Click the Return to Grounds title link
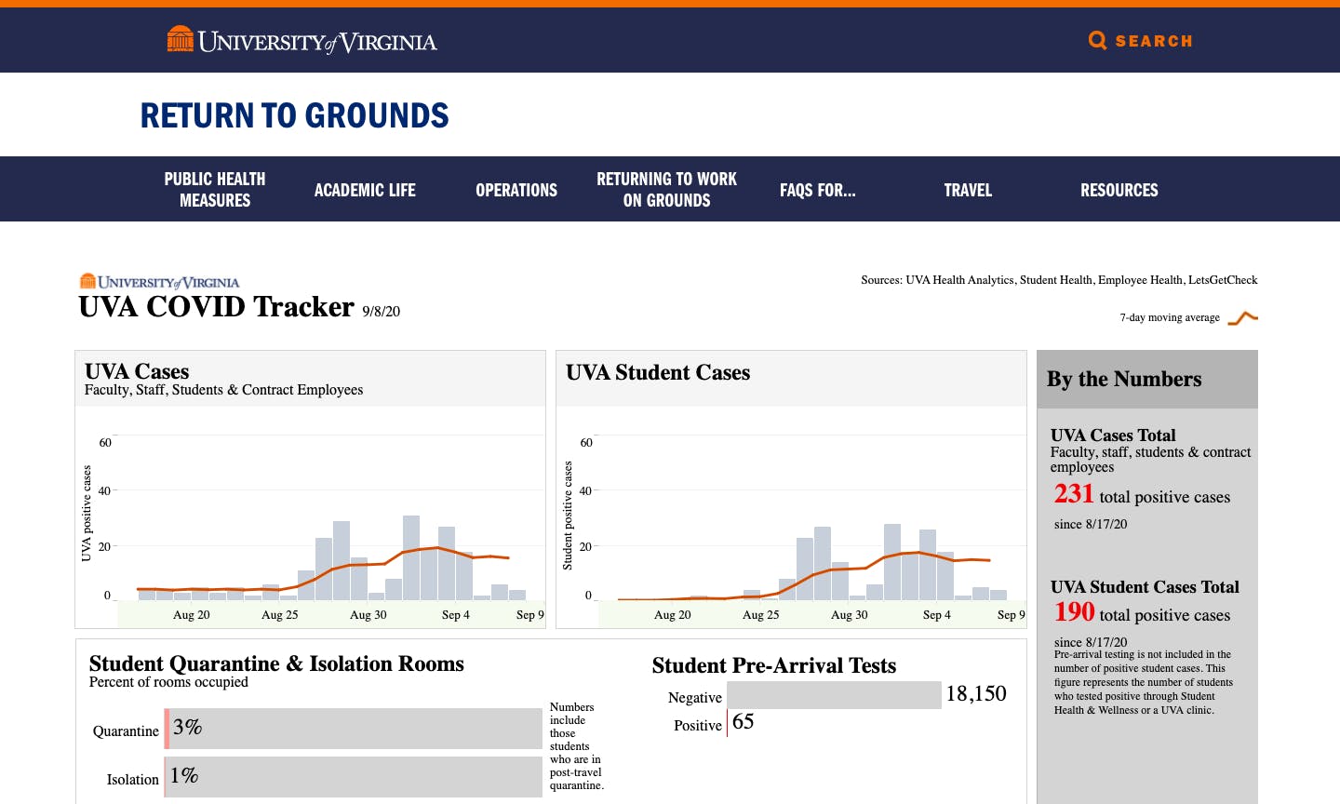The image size is (1340, 804). coord(294,114)
